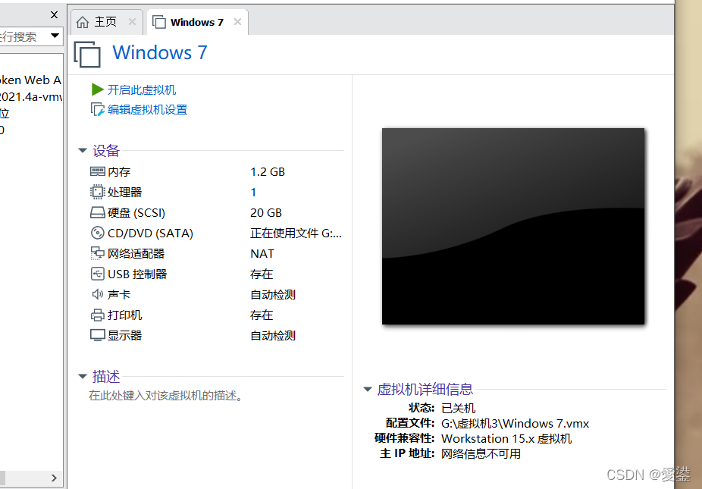702x489 pixels.
Task: Click the sidebar scrollbar right arrow
Action: click(x=54, y=478)
